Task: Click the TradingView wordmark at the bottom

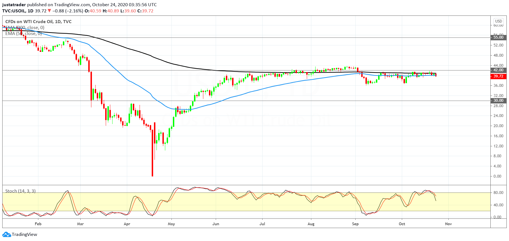Action: tap(25, 235)
